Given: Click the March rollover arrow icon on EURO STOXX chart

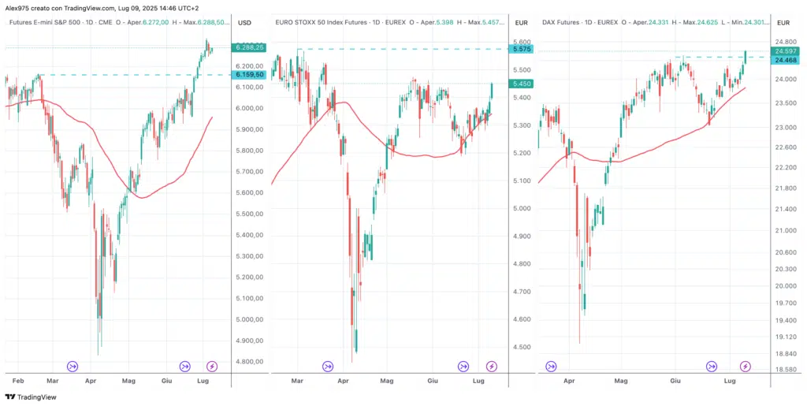Looking at the screenshot, I should [x=327, y=366].
